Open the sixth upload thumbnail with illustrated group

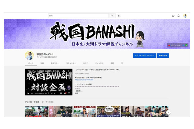click(x=157, y=111)
